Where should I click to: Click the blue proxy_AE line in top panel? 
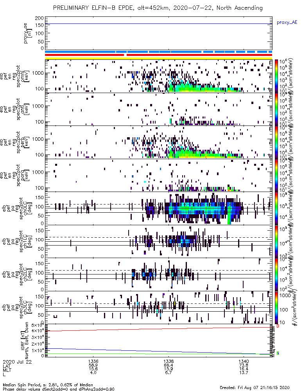(x=158, y=24)
